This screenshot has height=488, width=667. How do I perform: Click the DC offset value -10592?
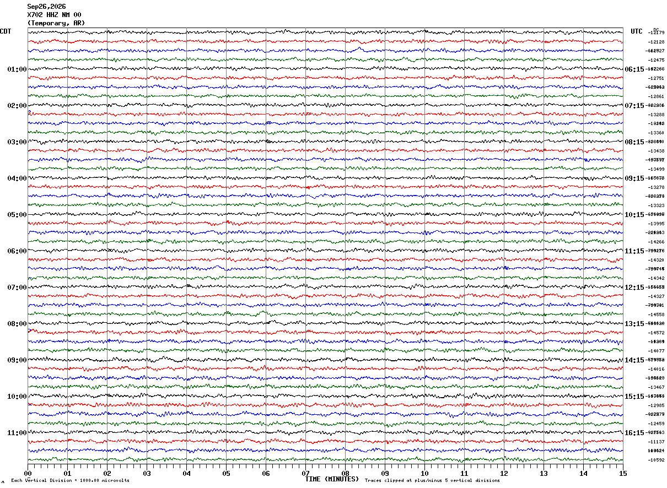[657, 460]
